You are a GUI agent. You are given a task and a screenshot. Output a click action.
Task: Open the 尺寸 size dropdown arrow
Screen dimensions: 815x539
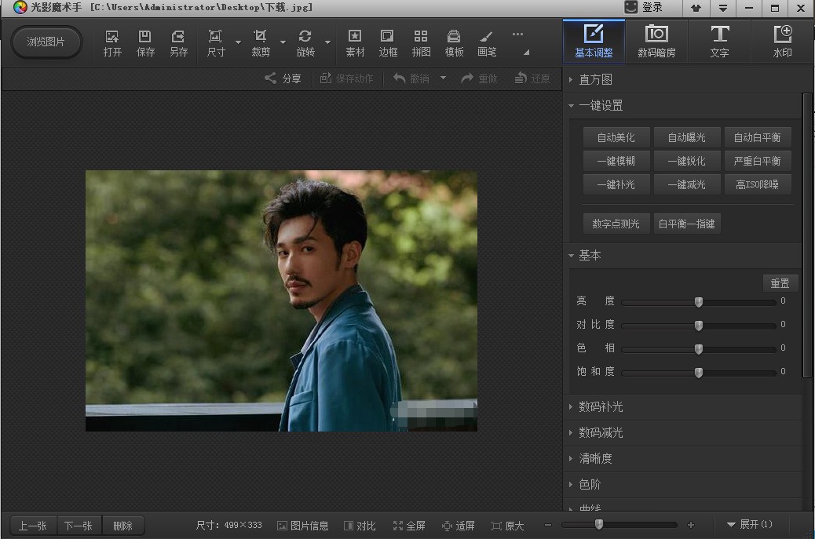[238, 42]
